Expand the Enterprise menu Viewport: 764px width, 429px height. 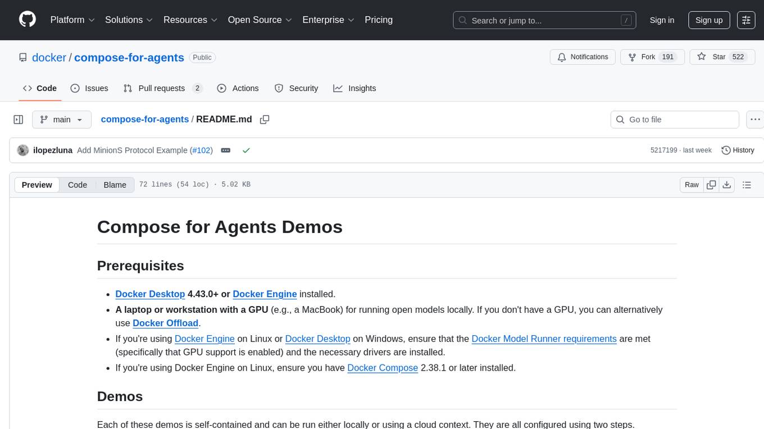point(328,20)
